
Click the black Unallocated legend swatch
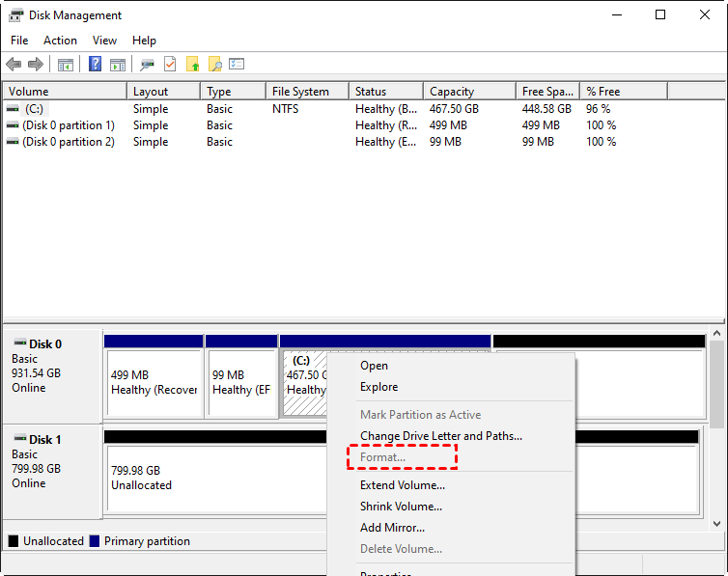click(x=14, y=540)
